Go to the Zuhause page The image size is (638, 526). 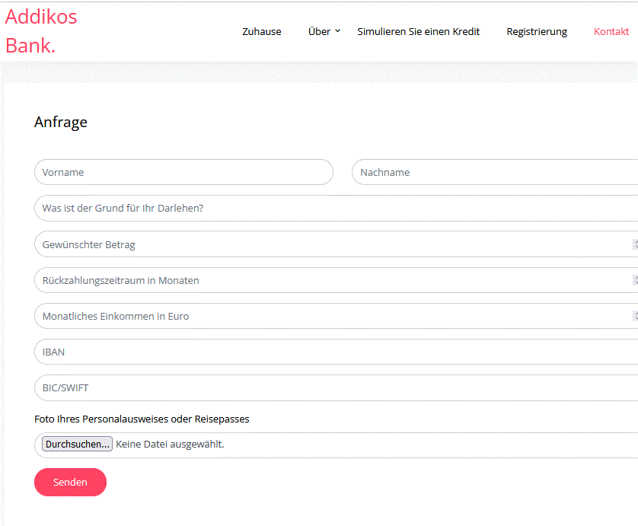tap(262, 32)
